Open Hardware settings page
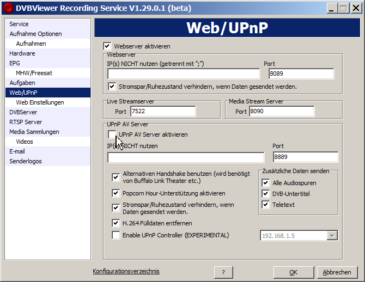The height and width of the screenshot is (282, 365). click(48, 53)
